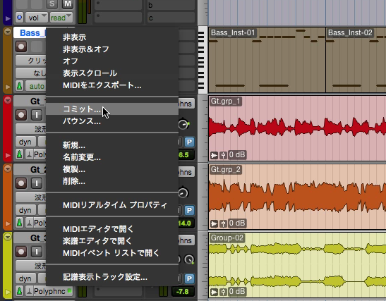Click the blue P button on Gt_1
386x301 pixels.
tap(189, 142)
